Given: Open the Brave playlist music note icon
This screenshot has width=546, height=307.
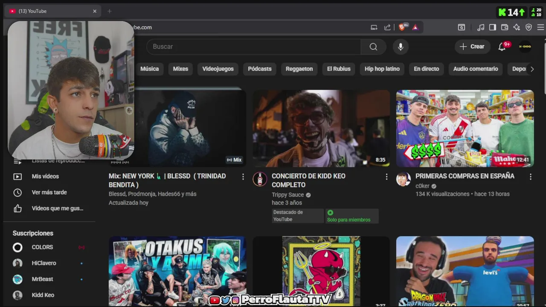Looking at the screenshot, I should 481,27.
